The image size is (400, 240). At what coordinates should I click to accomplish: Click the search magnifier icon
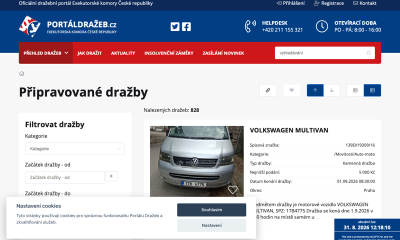coord(368,53)
